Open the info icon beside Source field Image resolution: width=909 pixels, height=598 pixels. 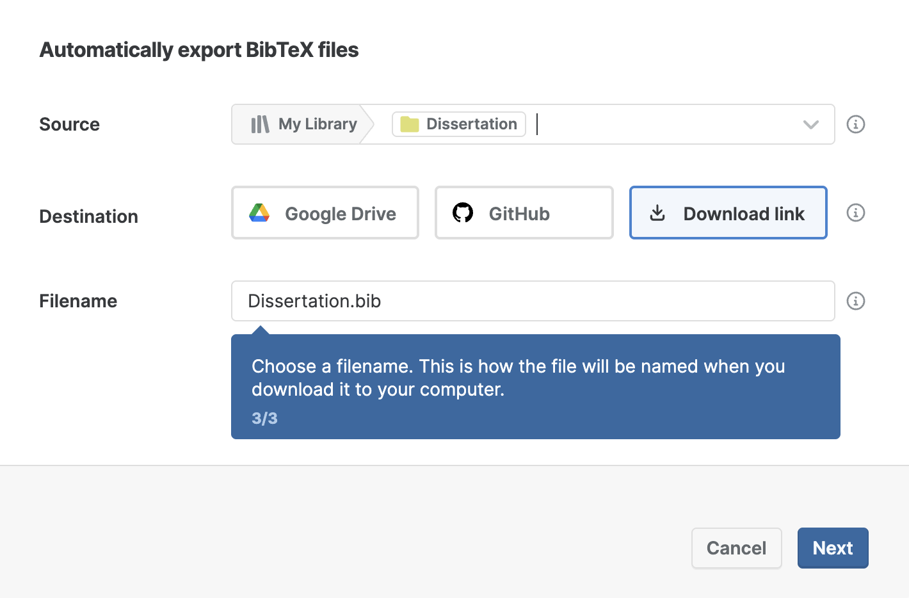(x=855, y=124)
